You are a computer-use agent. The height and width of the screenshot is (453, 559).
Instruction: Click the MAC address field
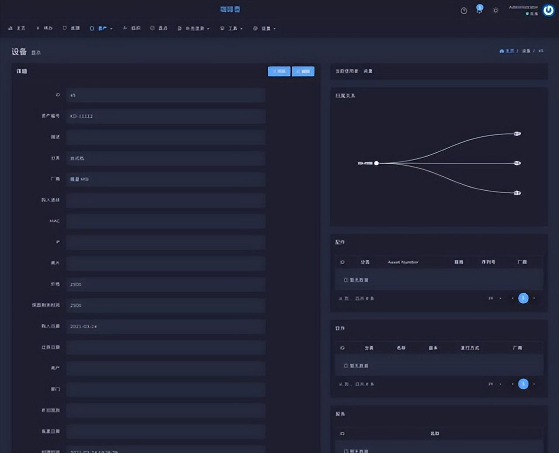(166, 221)
